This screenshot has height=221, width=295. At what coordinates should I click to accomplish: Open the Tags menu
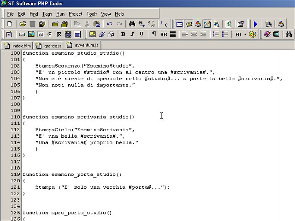coord(47,14)
